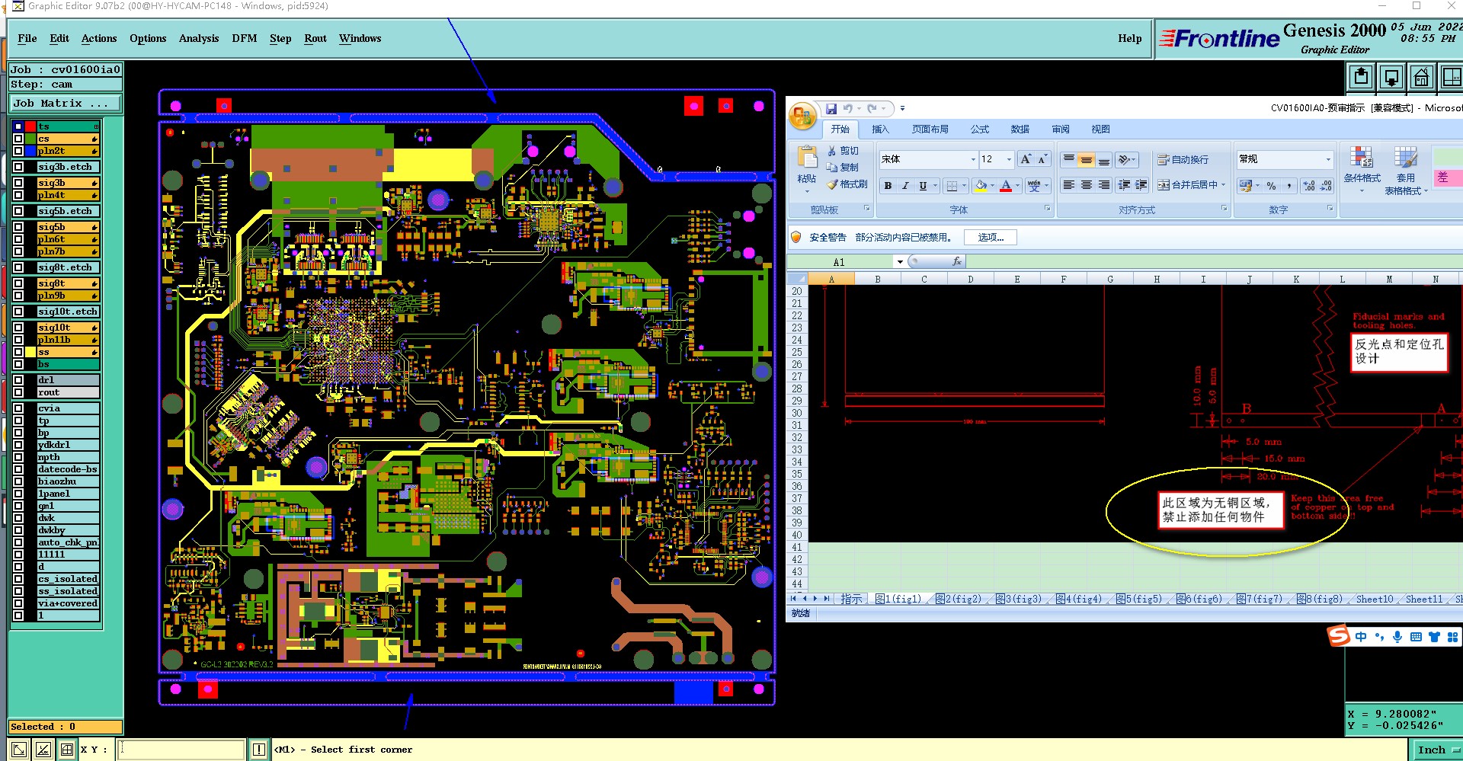The height and width of the screenshot is (761, 1463).
Task: Toggle the sig5b layer checkbox
Action: 18,227
